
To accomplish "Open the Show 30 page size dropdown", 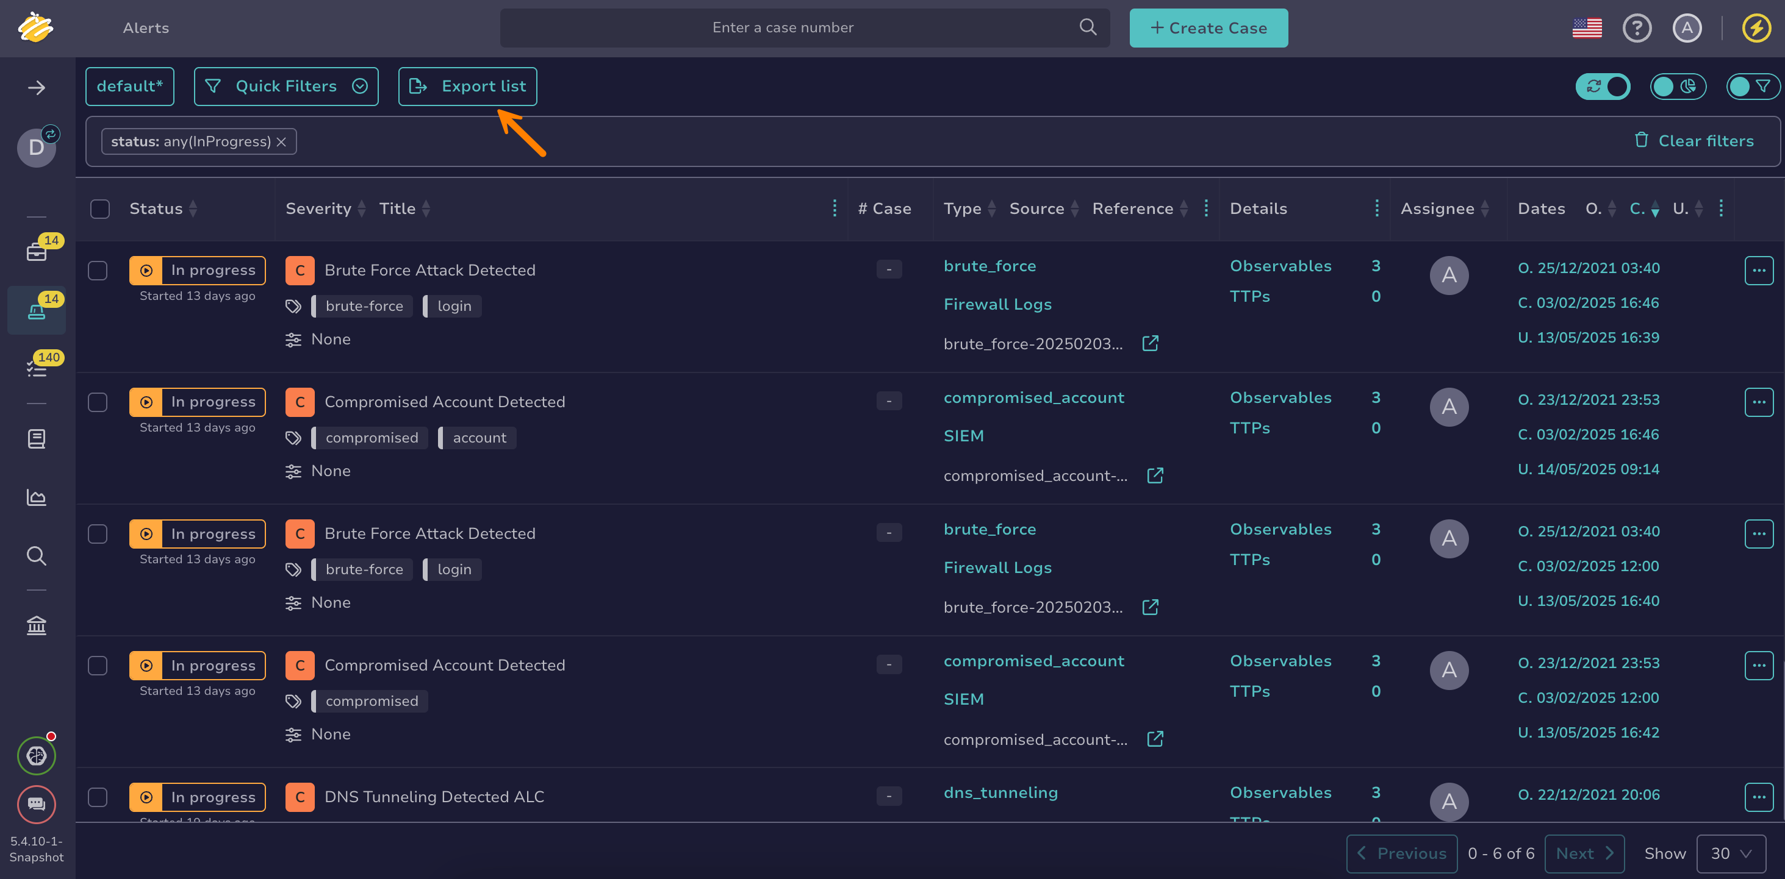I will pos(1731,853).
